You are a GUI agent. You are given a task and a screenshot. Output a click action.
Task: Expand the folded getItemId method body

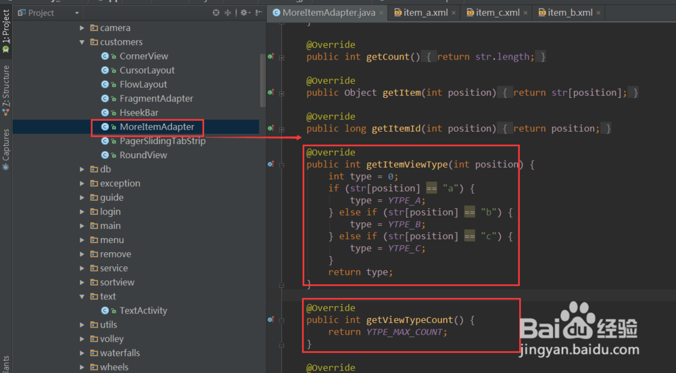click(281, 129)
